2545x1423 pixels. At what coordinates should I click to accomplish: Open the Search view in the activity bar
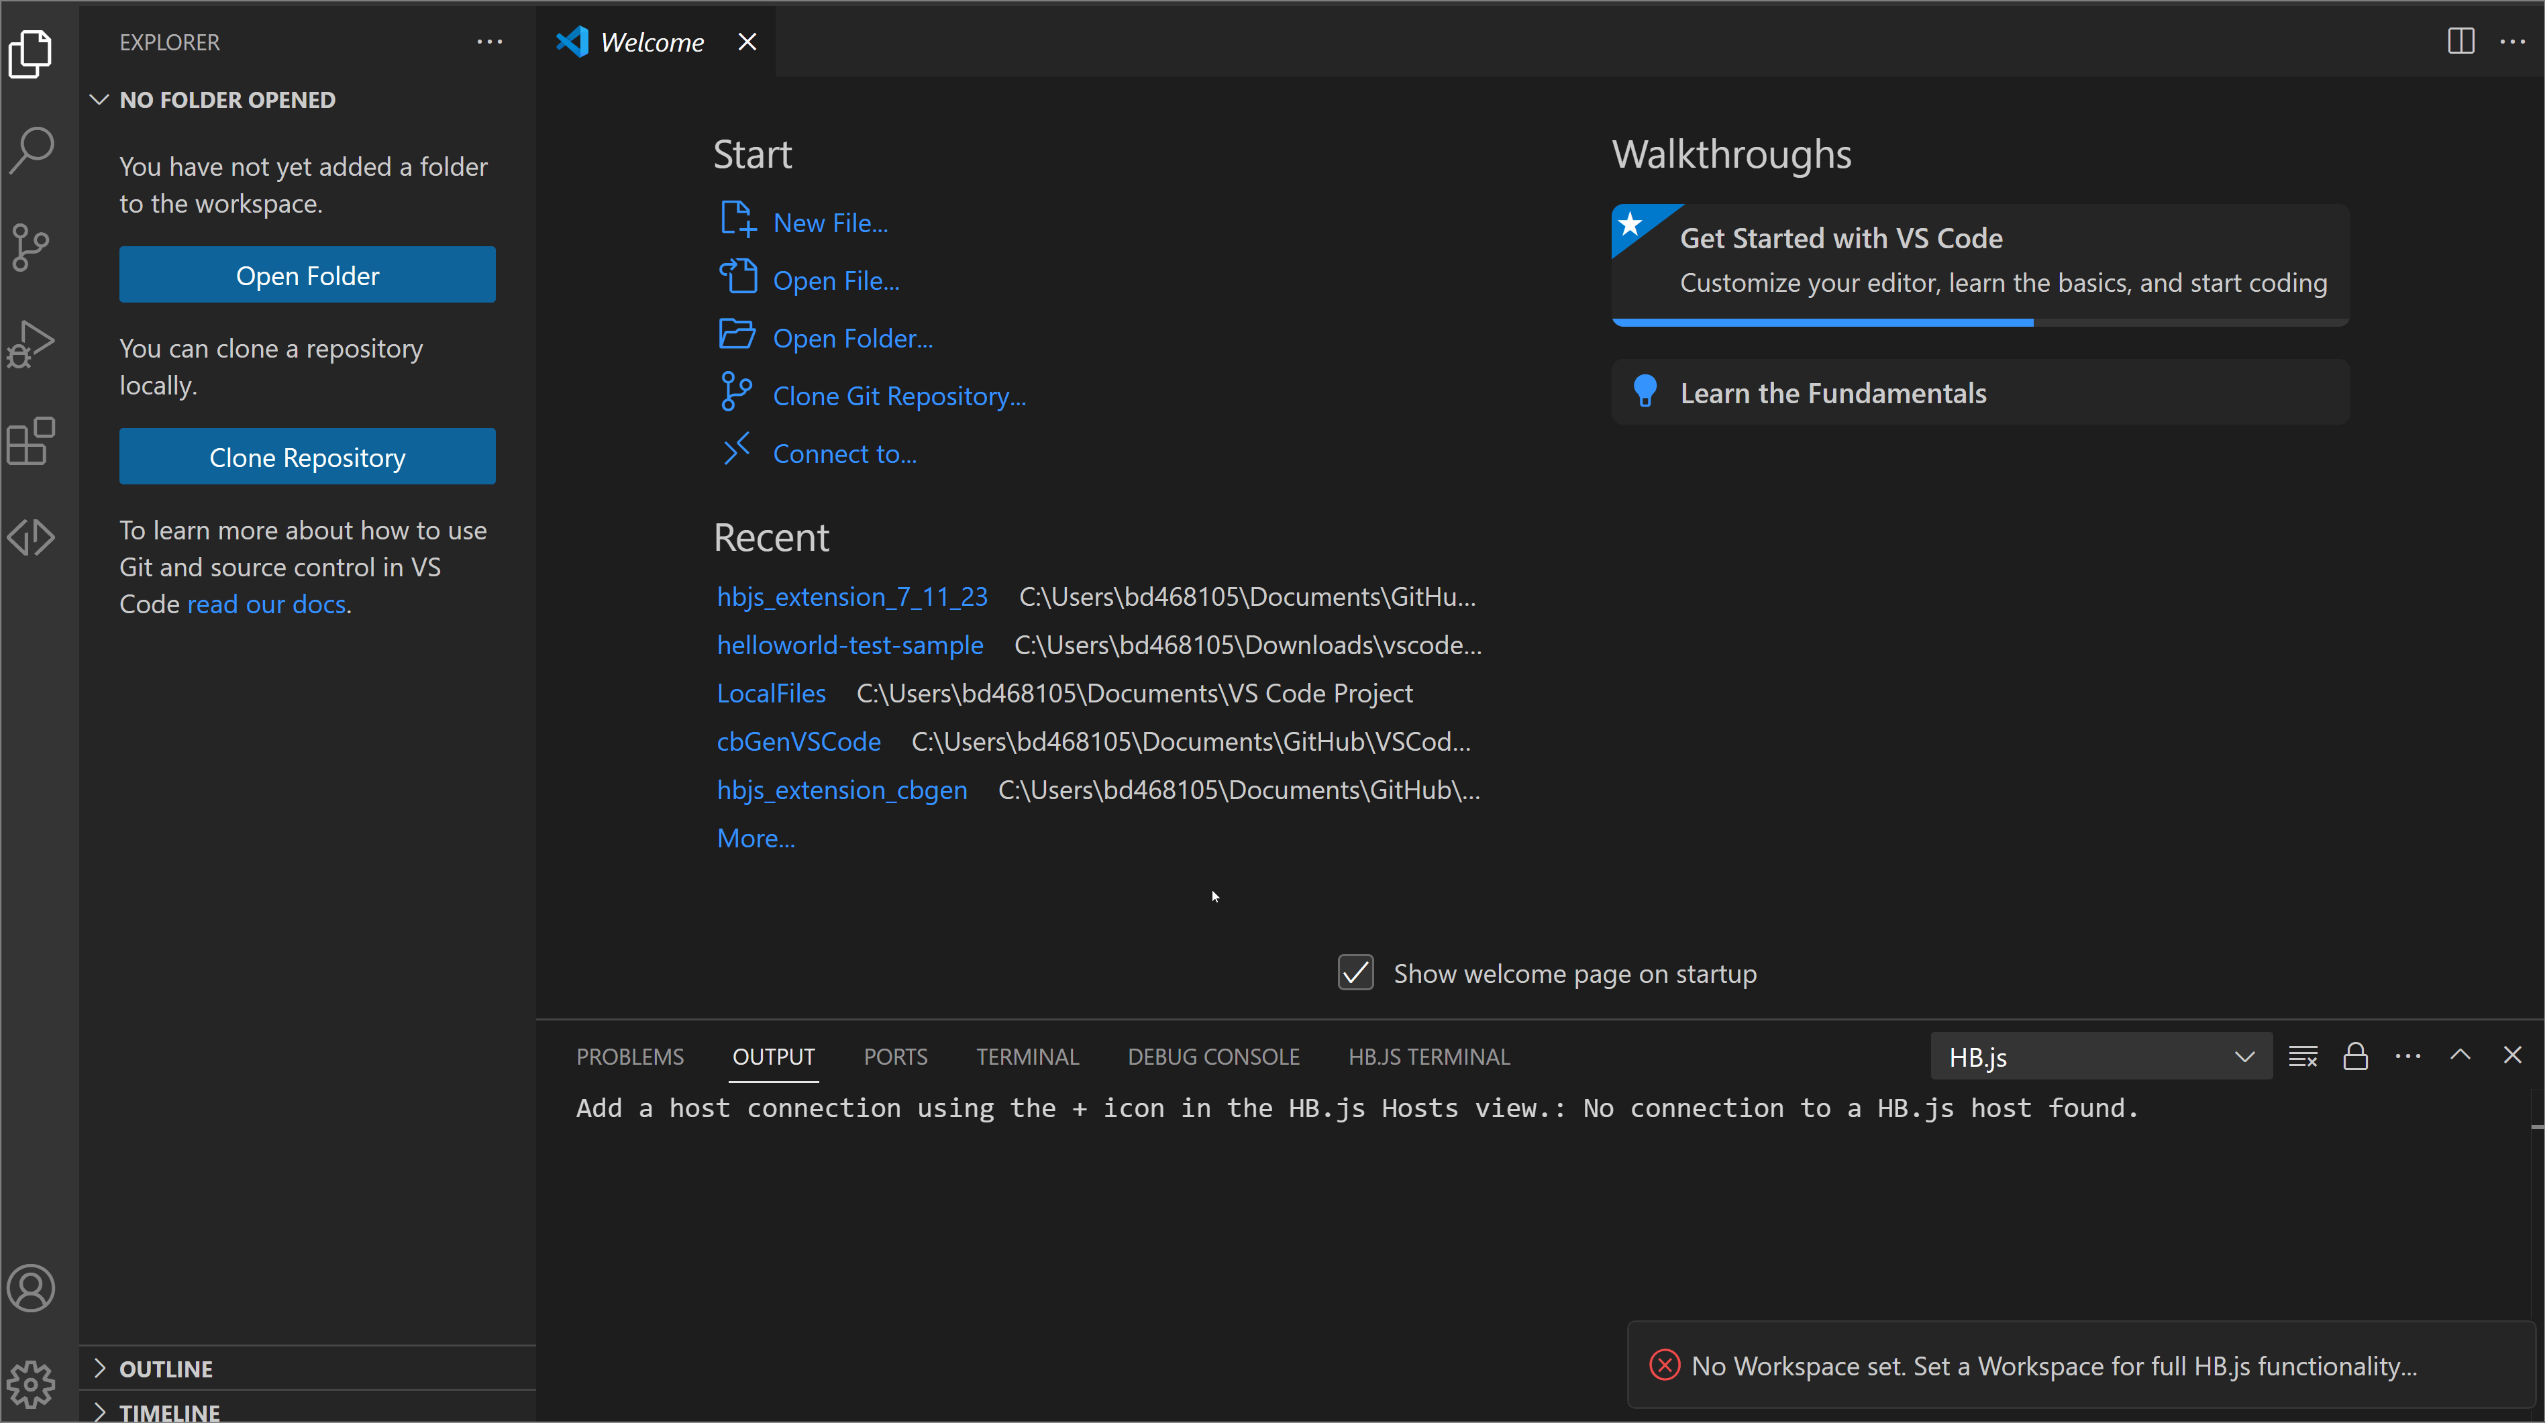point(33,148)
